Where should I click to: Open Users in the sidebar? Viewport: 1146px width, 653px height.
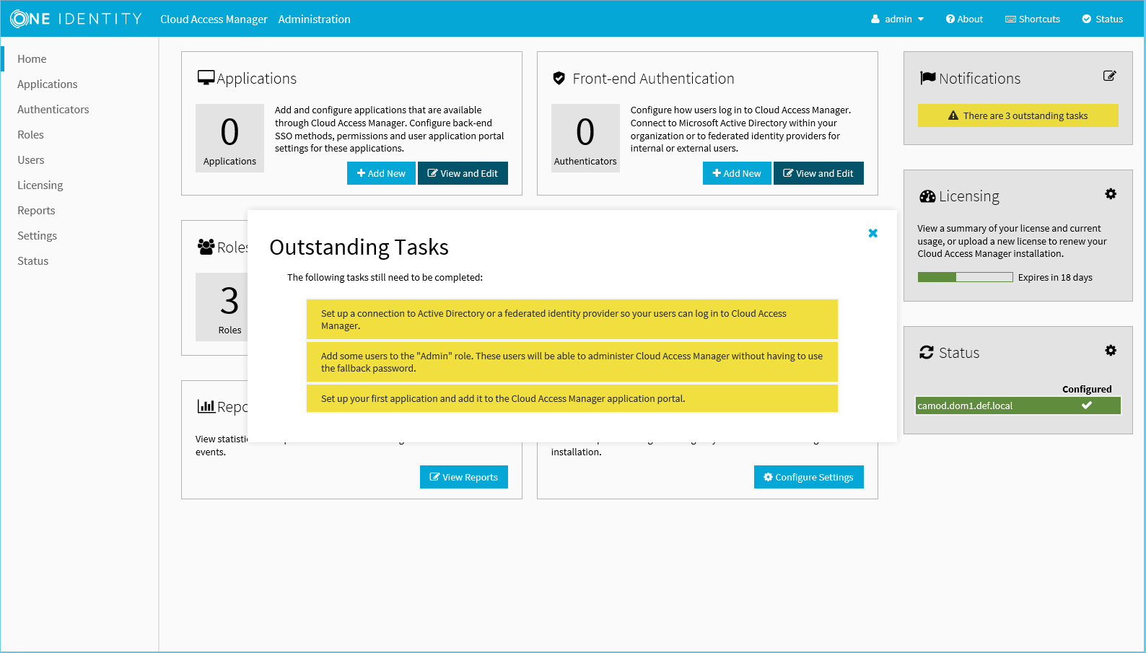point(31,160)
